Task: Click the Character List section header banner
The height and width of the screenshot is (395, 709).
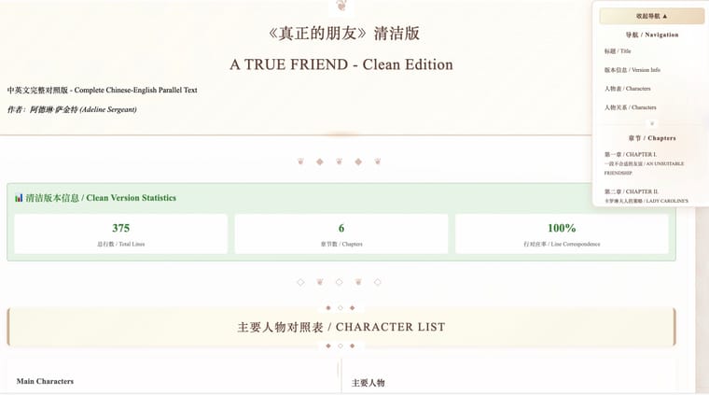Action: [x=341, y=327]
